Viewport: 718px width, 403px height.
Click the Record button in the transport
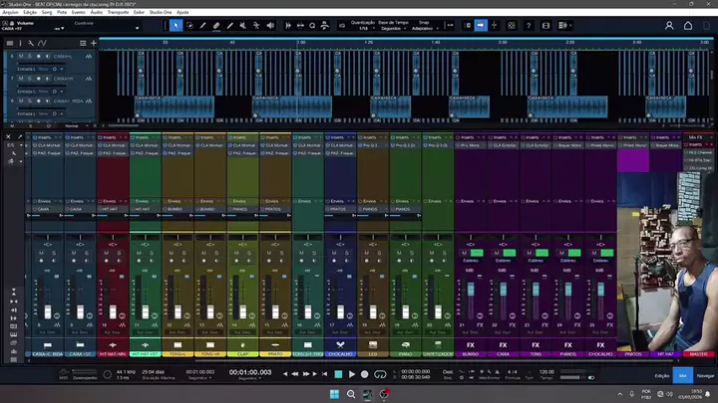tap(365, 374)
